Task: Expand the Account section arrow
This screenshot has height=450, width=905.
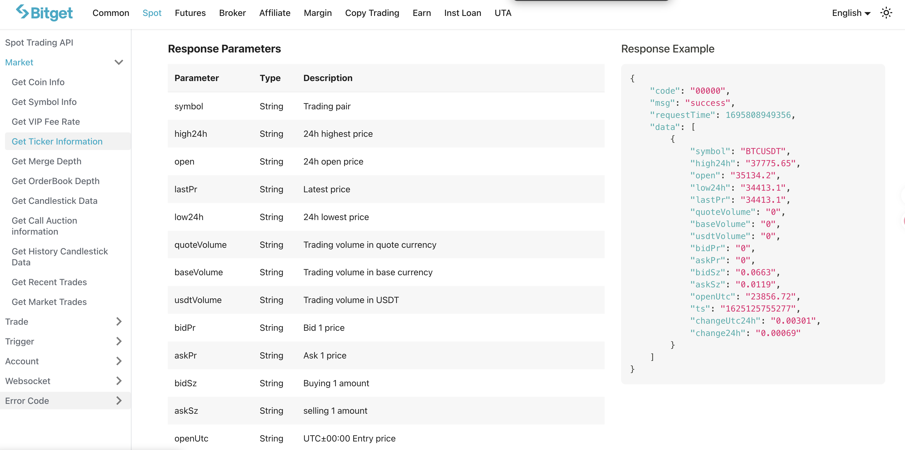Action: pyautogui.click(x=119, y=361)
